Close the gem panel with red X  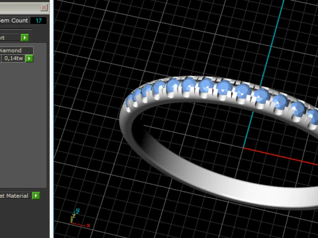[x=44, y=8]
